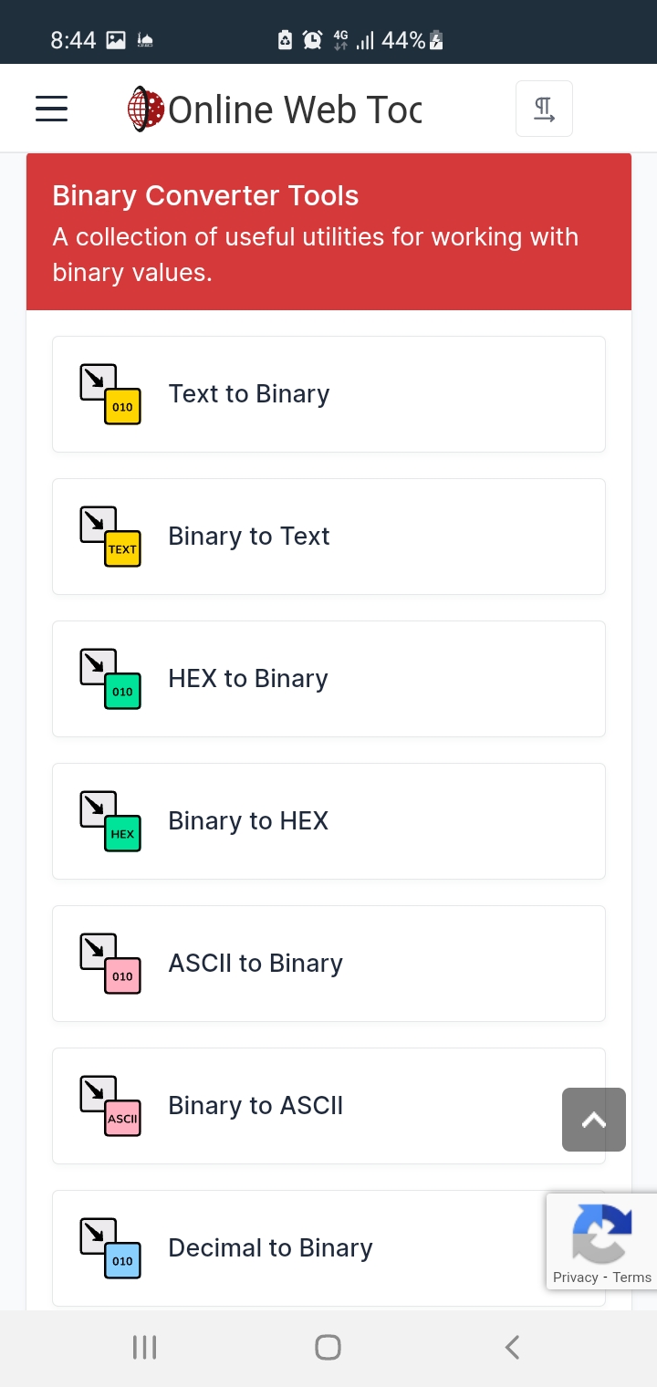
Task: Open the Binary to Text converter
Action: pyautogui.click(x=249, y=537)
